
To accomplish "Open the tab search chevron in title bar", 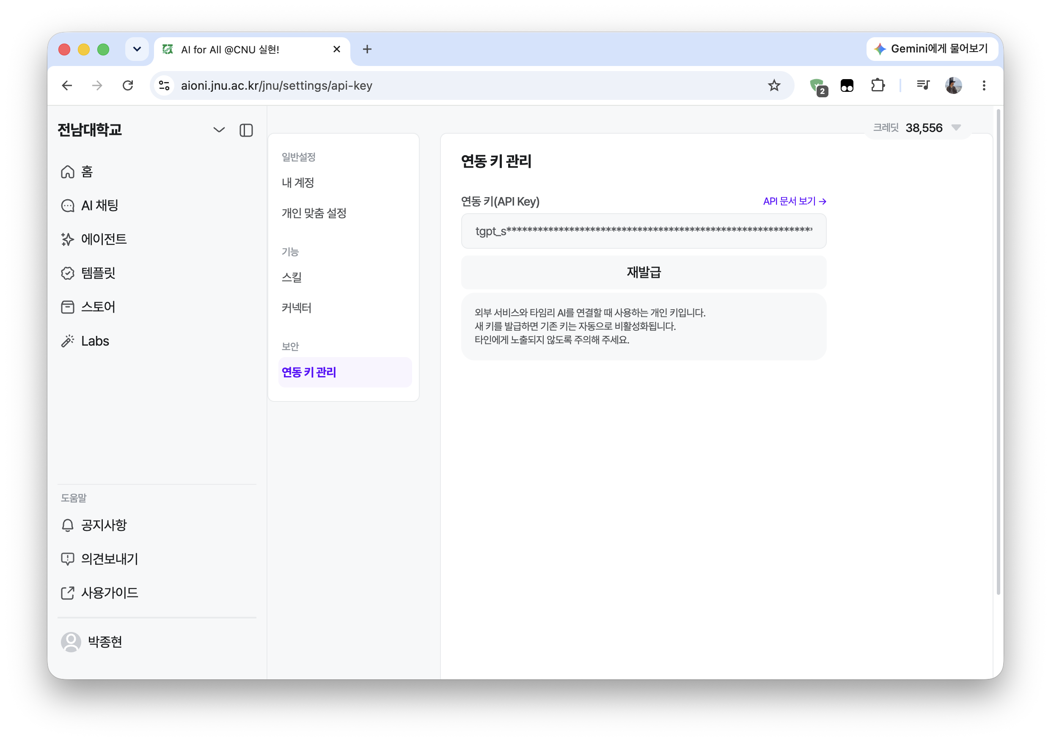I will [x=137, y=49].
